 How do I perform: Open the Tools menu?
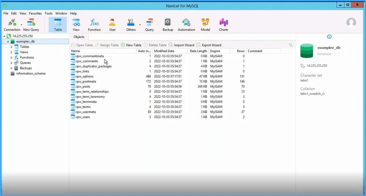coord(49,13)
